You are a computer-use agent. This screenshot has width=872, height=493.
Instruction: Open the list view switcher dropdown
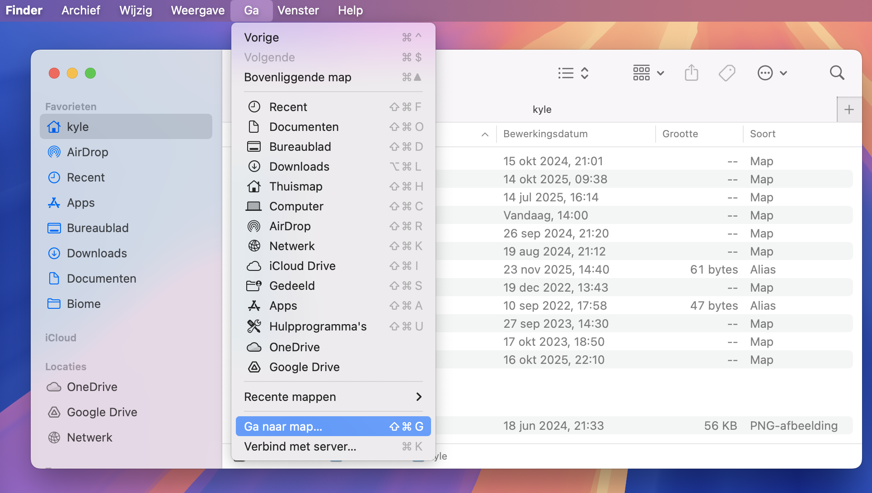click(x=573, y=73)
